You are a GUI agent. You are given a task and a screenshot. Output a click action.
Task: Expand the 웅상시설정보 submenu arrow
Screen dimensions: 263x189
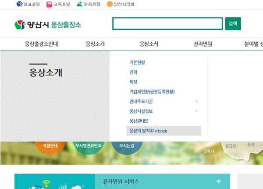[x=196, y=111]
